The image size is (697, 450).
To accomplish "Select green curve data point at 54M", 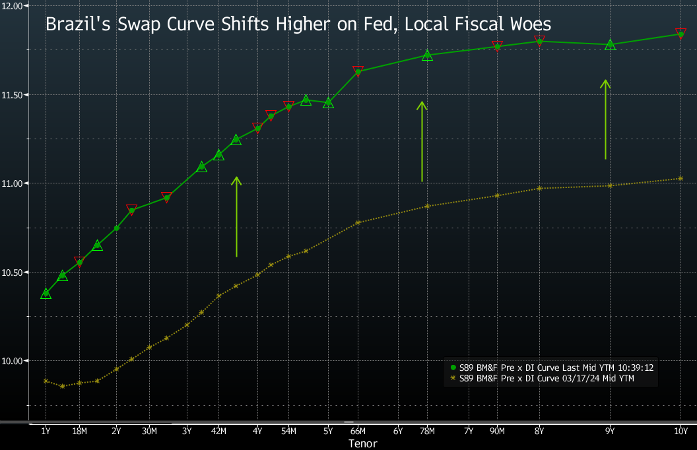I will click(x=288, y=107).
